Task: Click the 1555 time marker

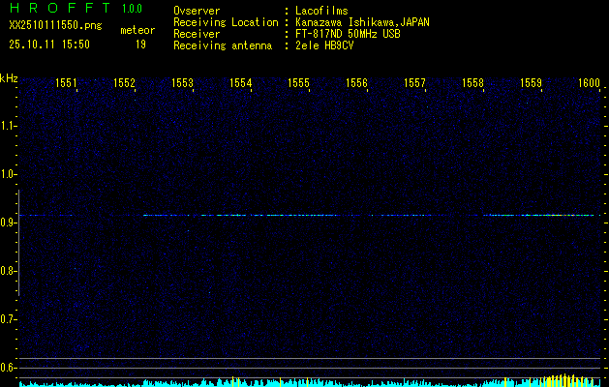Action: click(298, 84)
